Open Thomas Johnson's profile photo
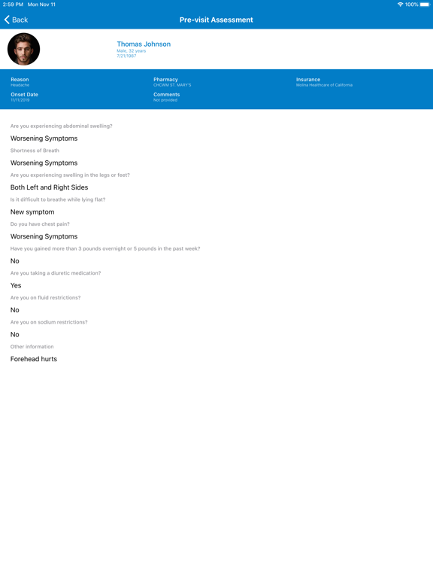The image size is (433, 578). coord(23,49)
